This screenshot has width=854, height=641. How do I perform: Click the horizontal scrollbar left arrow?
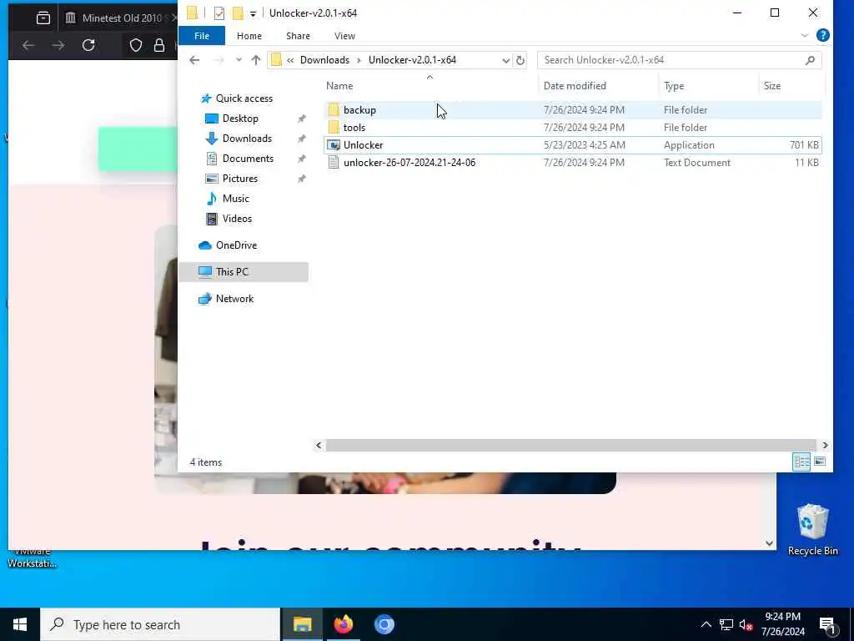click(319, 446)
